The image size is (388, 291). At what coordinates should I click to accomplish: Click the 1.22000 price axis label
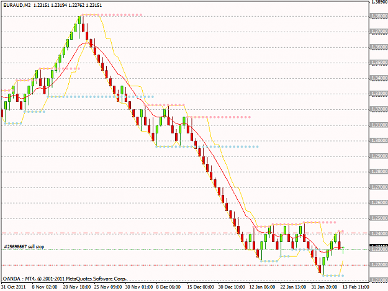[x=379, y=265]
